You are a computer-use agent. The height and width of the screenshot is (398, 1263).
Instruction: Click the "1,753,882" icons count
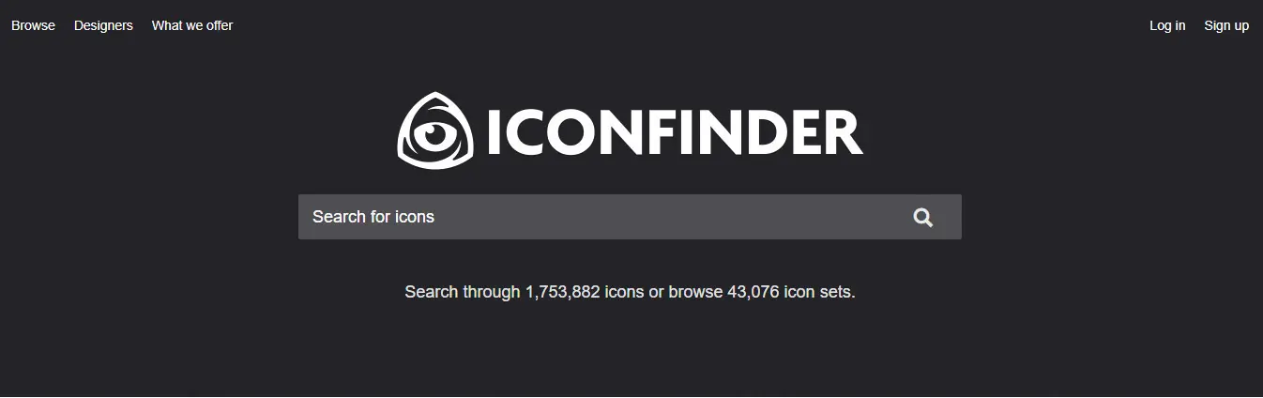pyautogui.click(x=562, y=292)
